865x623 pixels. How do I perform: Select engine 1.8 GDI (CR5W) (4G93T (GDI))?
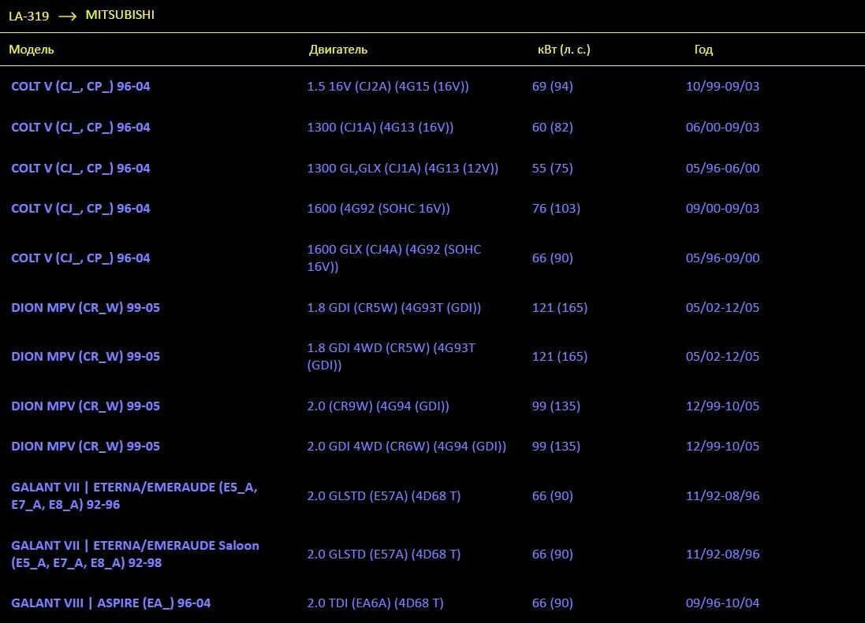[394, 307]
